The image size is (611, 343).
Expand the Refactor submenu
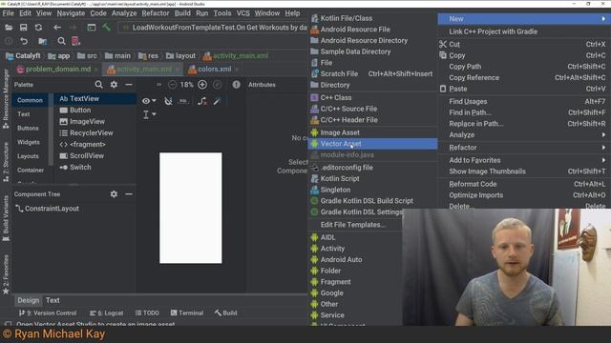(524, 148)
